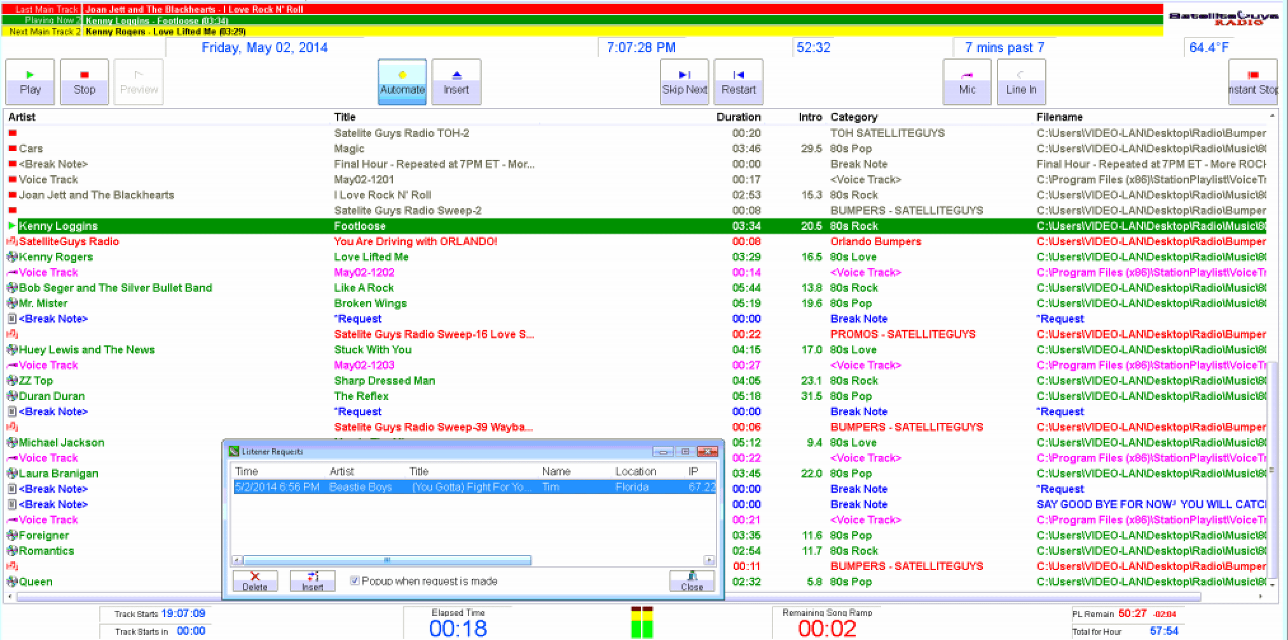Click the disc icon beside ZZ Top
1288x640 pixels.
click(x=11, y=381)
